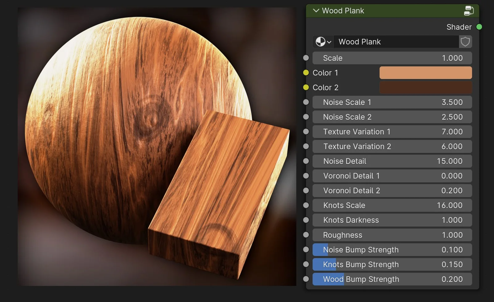Open the Color 1 light tan swatch
494x302 pixels.
[x=425, y=73]
